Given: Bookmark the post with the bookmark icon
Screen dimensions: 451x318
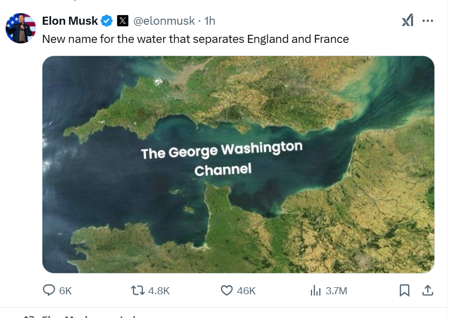Looking at the screenshot, I should 405,290.
